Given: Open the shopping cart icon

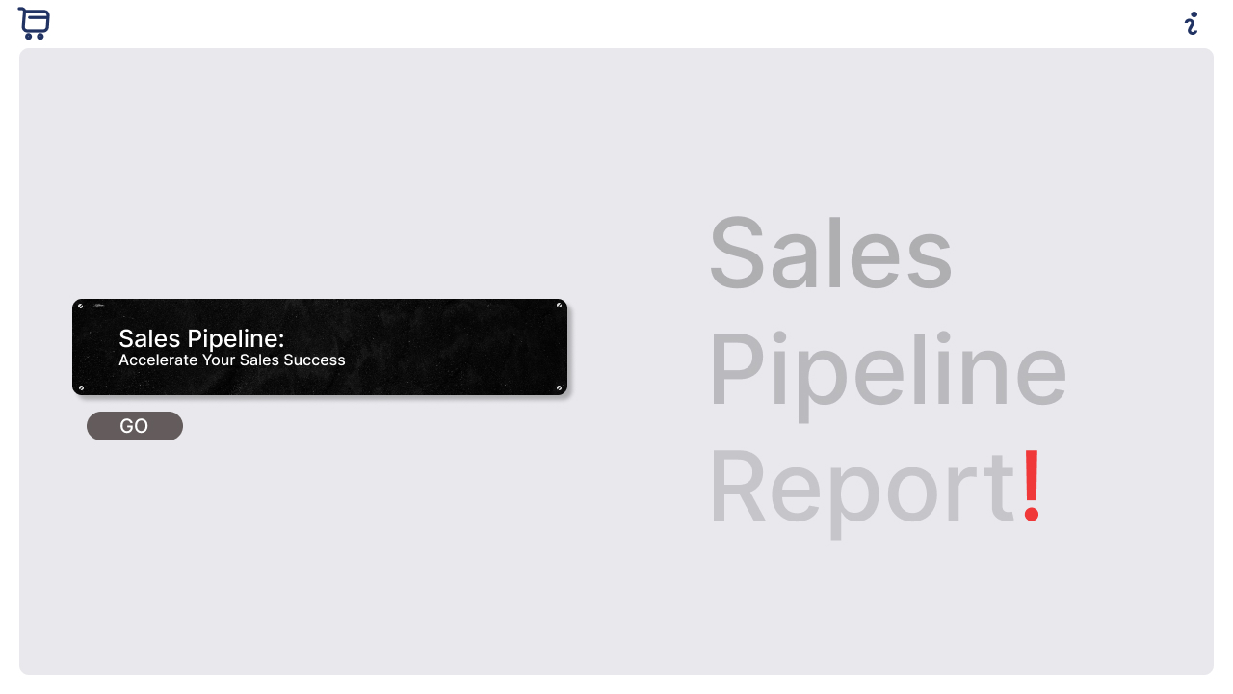Looking at the screenshot, I should tap(34, 23).
